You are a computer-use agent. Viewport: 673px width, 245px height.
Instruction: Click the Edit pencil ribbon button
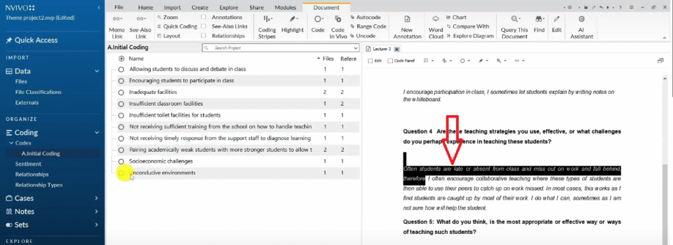557,24
